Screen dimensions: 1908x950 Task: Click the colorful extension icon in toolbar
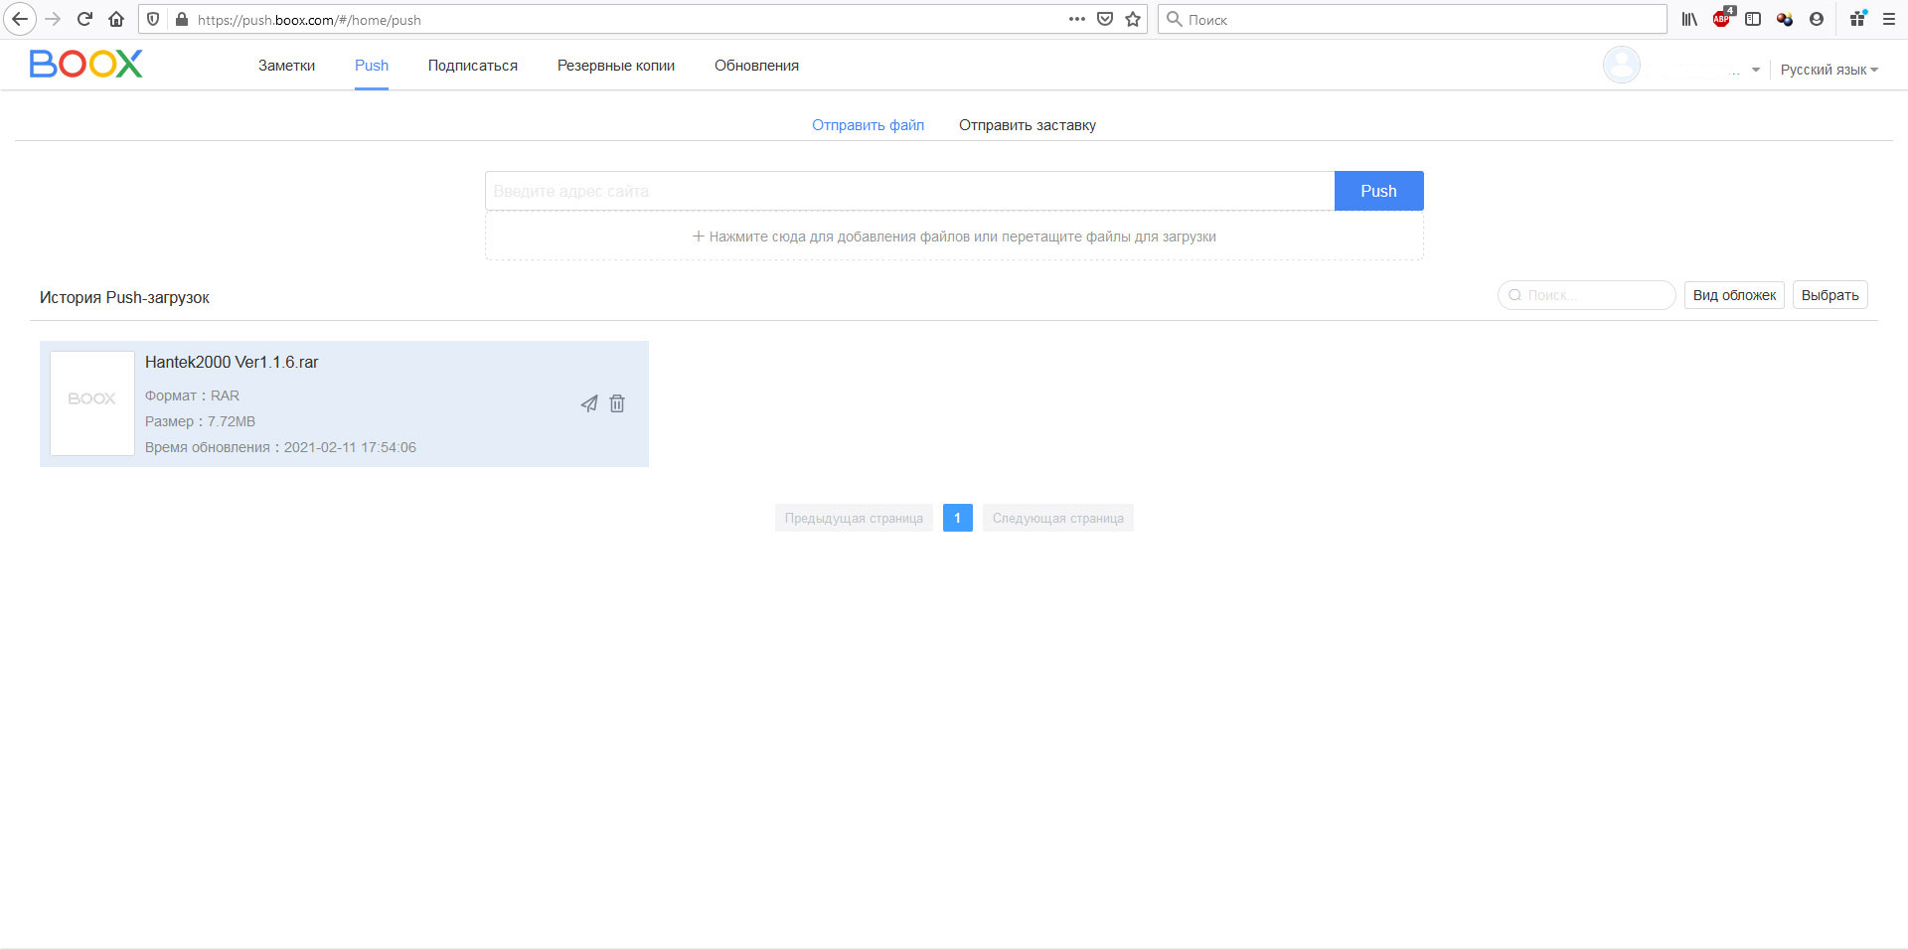pos(1785,19)
